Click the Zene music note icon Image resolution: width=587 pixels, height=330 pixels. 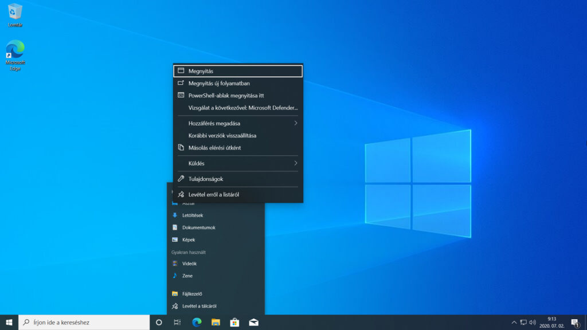(175, 276)
